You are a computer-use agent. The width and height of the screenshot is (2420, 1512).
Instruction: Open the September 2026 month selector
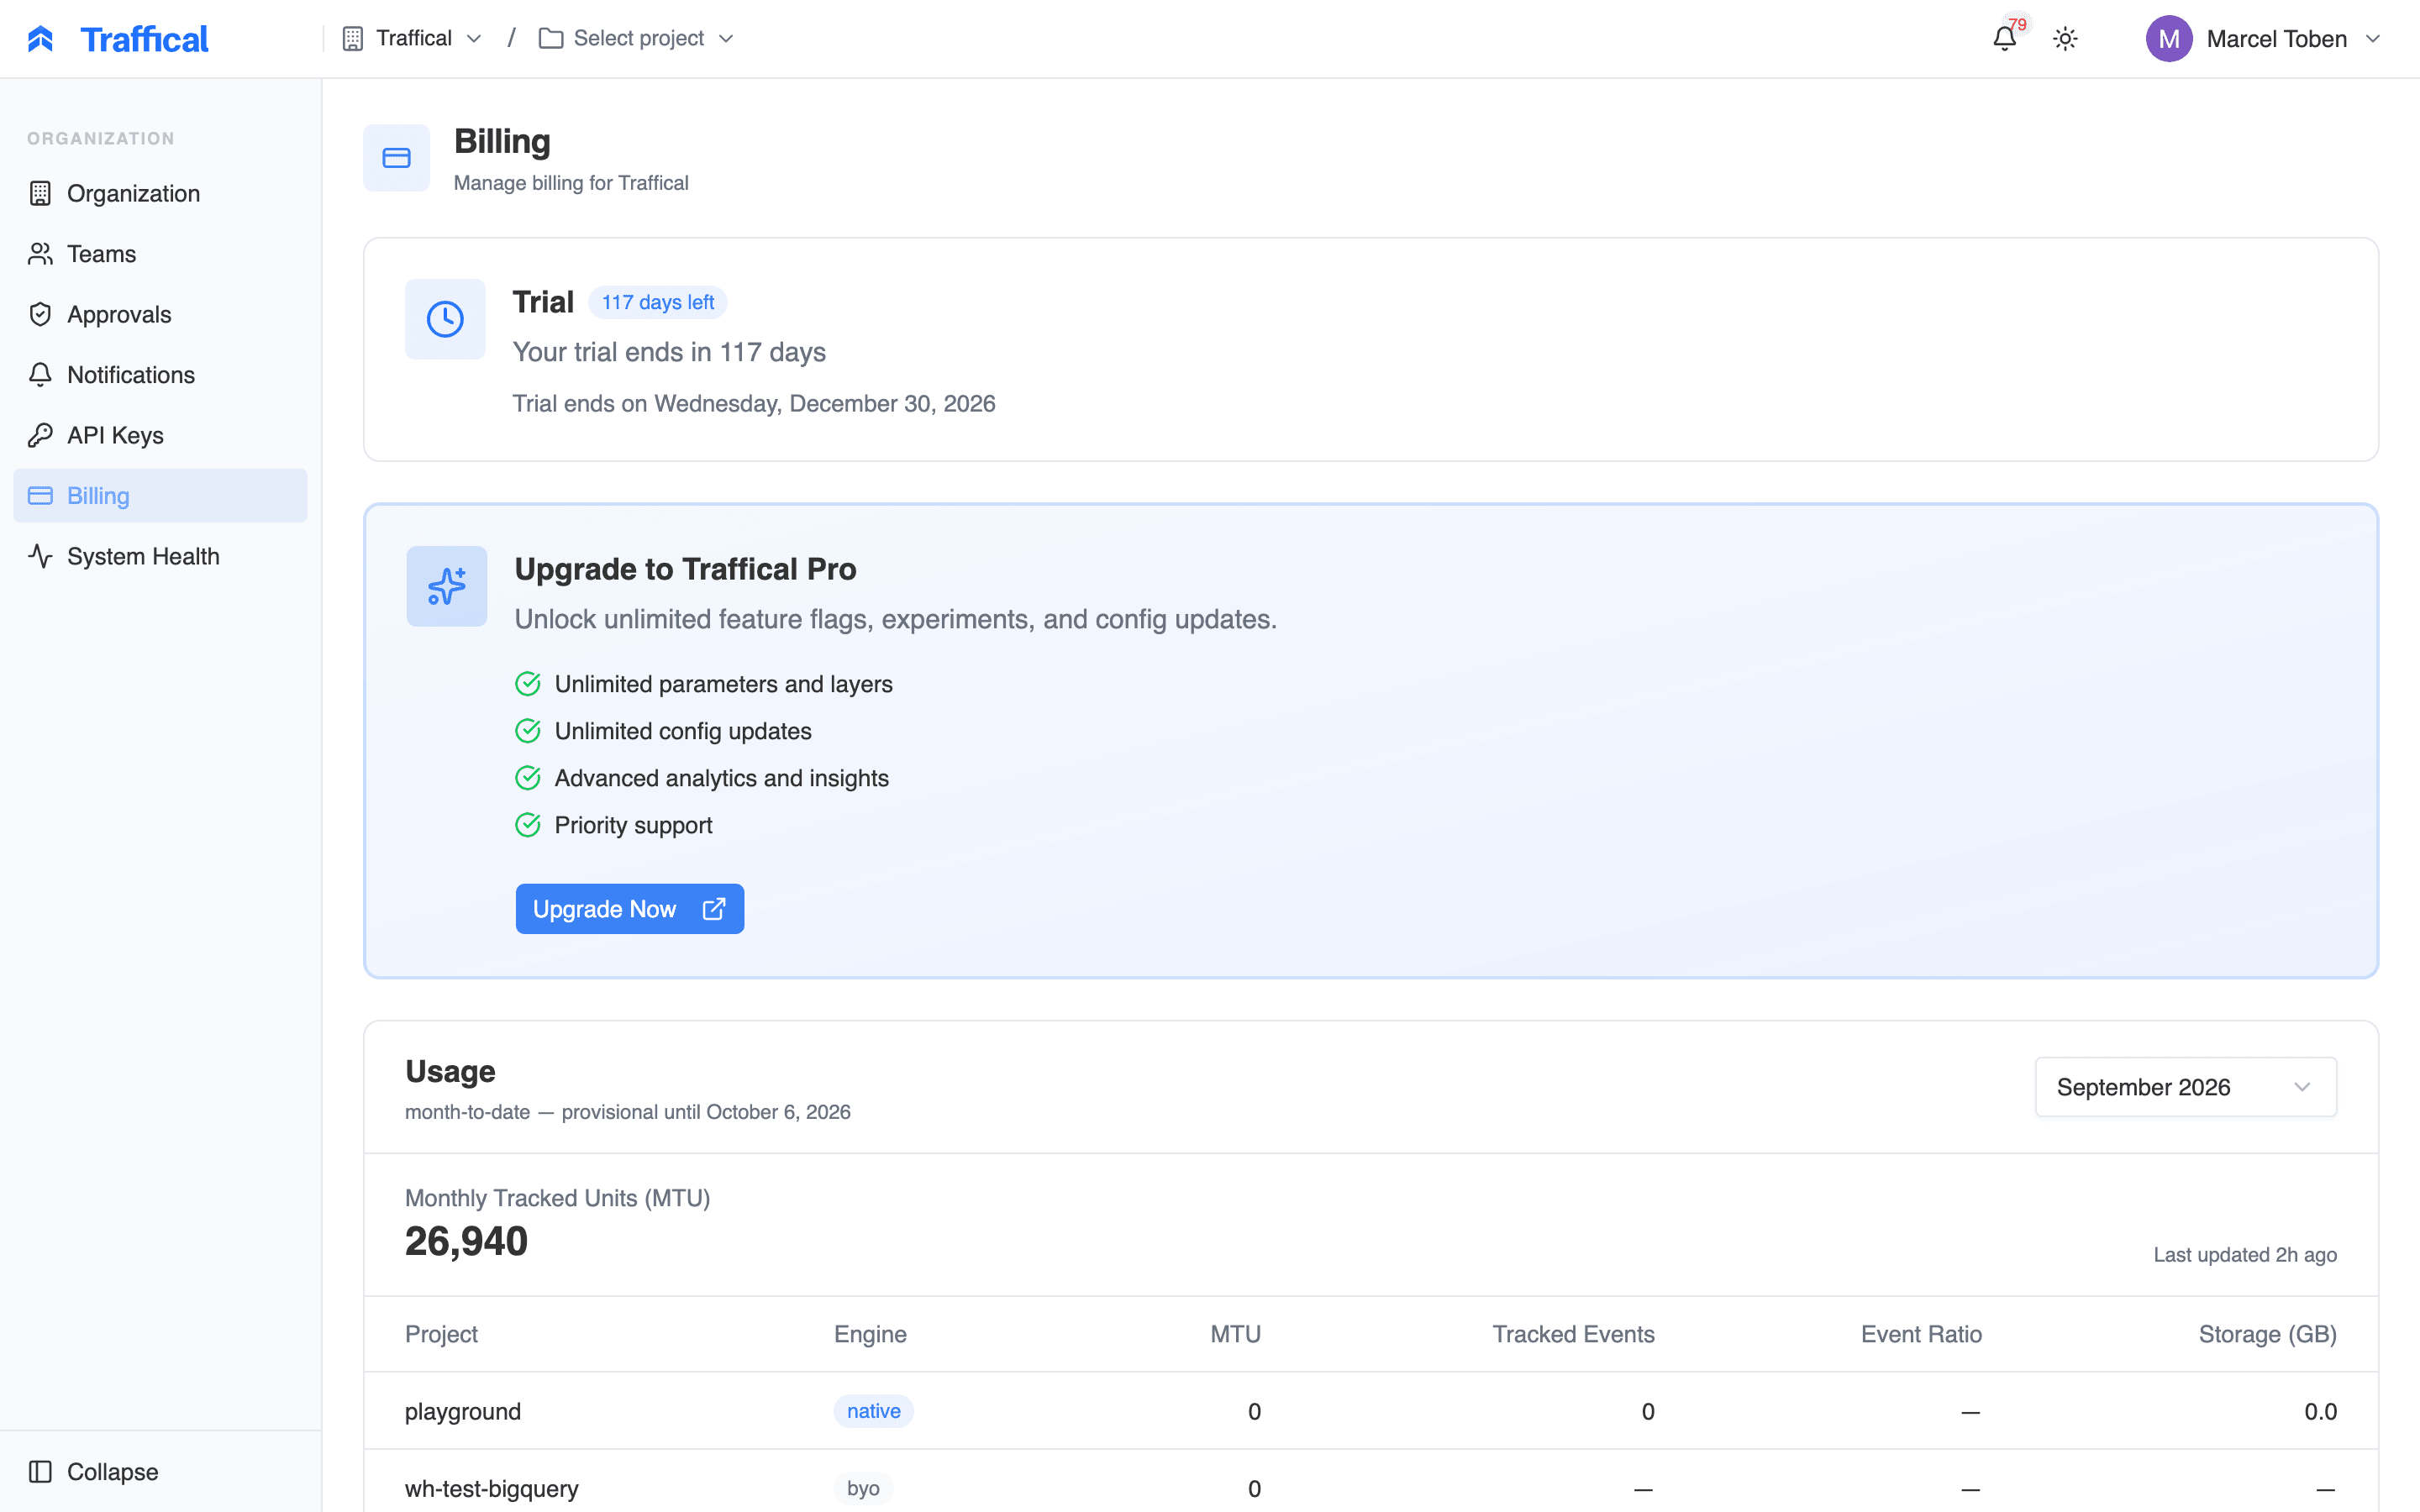coord(2185,1087)
